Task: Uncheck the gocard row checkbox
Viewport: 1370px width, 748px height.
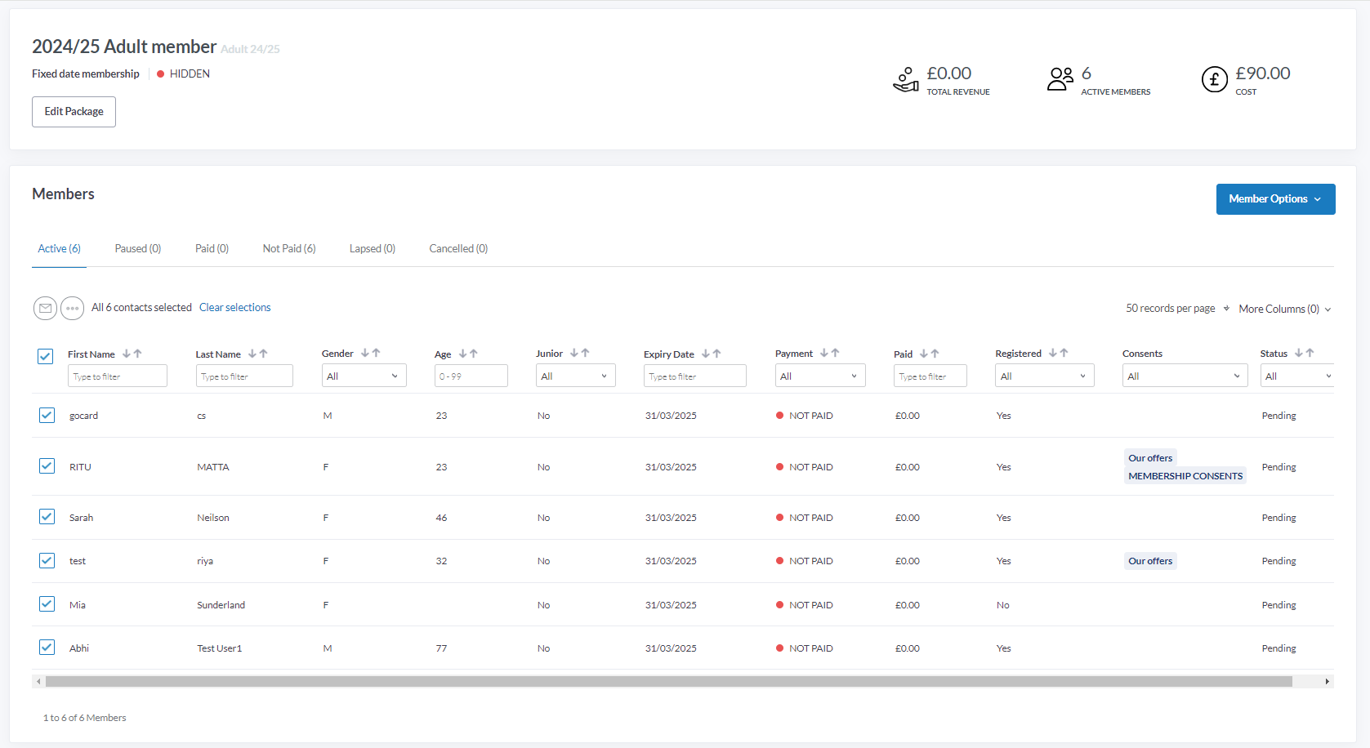Action: point(47,415)
